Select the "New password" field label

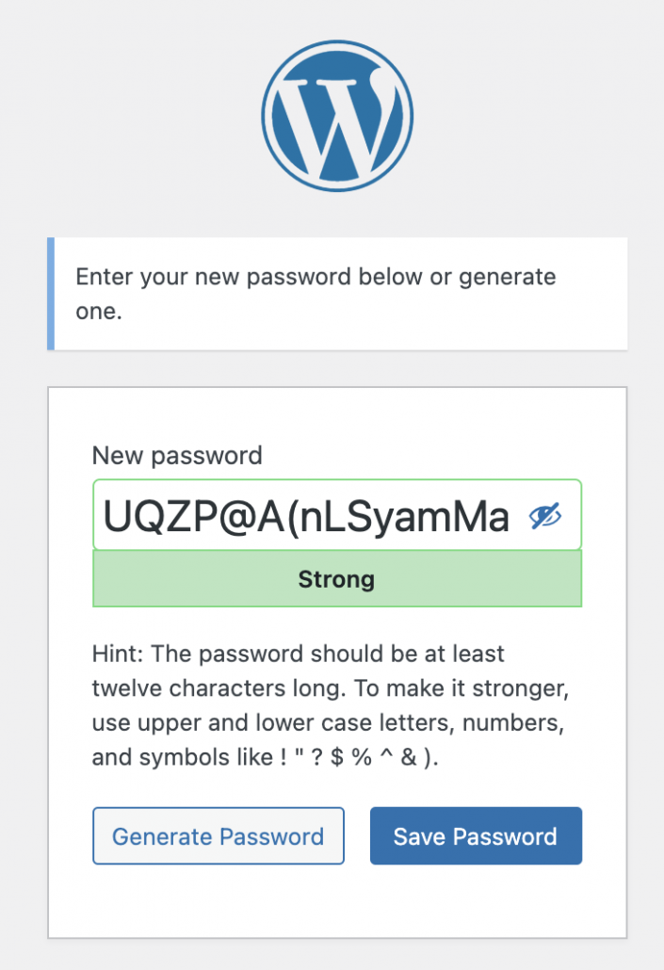(177, 456)
